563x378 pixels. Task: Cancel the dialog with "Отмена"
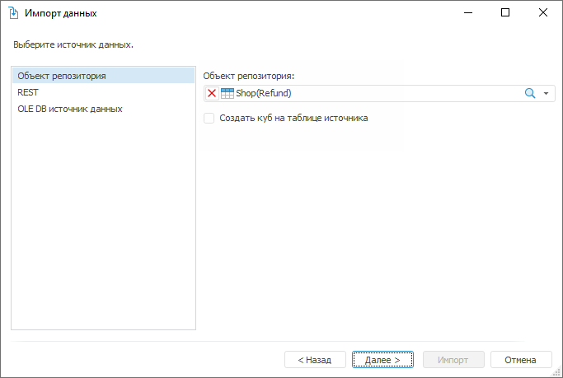coord(521,360)
